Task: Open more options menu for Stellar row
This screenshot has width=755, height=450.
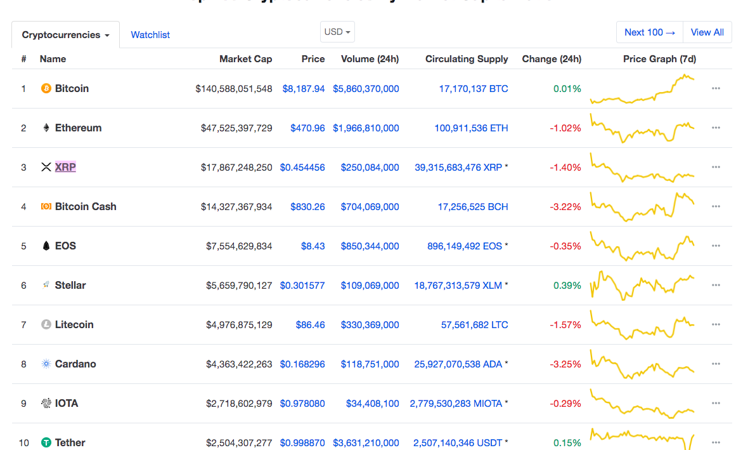Action: [x=716, y=285]
